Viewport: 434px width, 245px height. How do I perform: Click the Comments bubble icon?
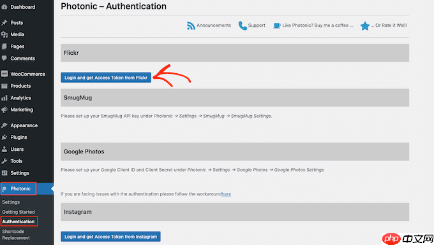click(4, 58)
